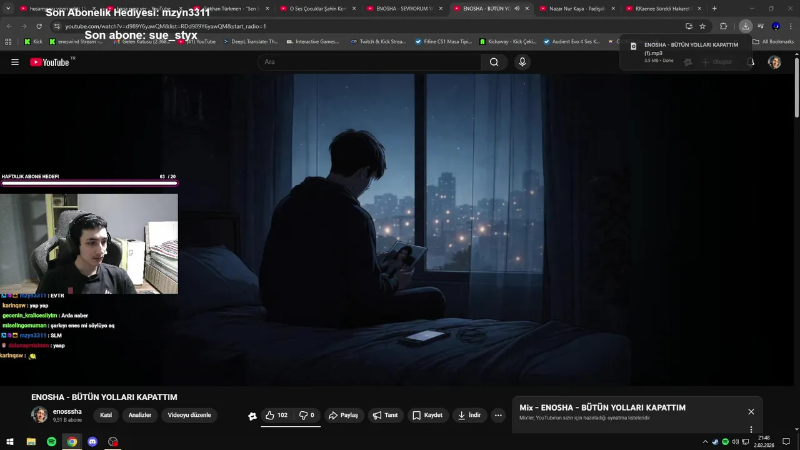800x450 pixels.
Task: Open the Kickaway - Kick Çeki bookmark
Action: (508, 42)
